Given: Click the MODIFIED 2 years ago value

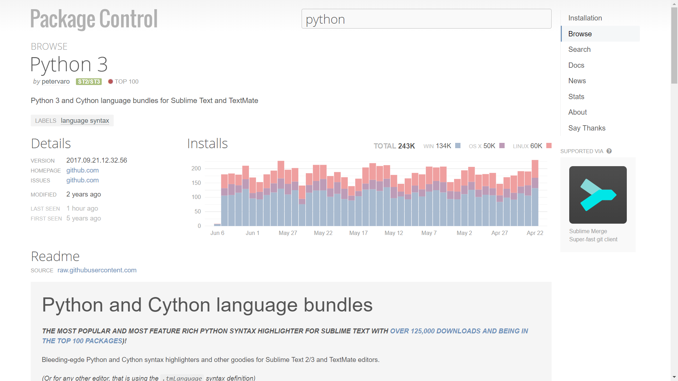Looking at the screenshot, I should tap(83, 194).
